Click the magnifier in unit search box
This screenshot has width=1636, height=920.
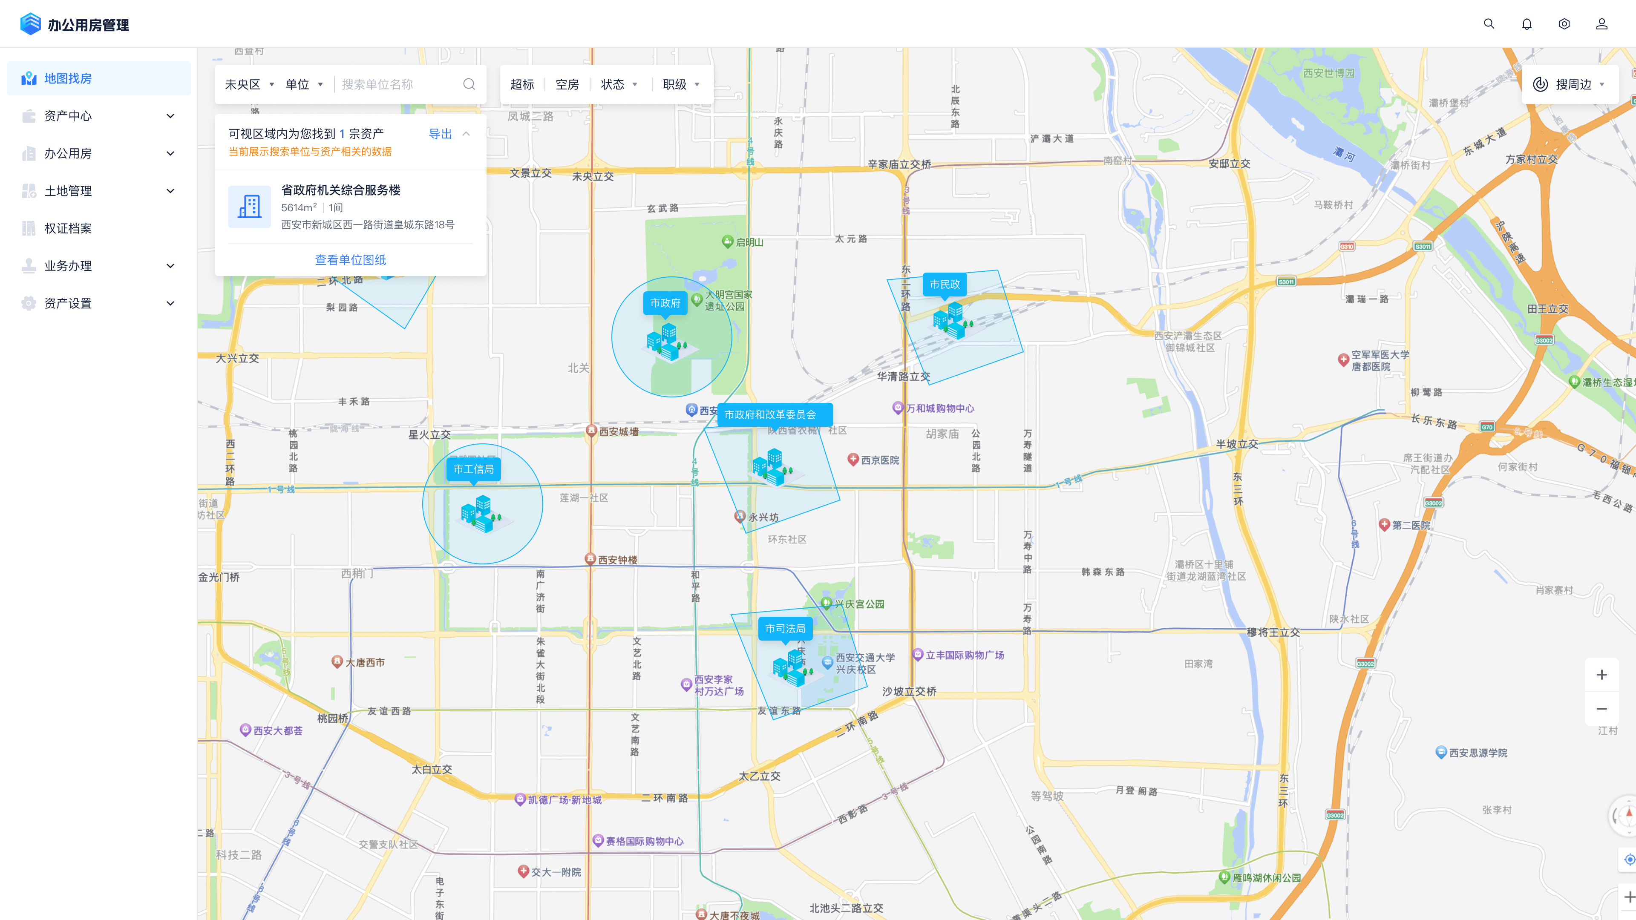pyautogui.click(x=469, y=84)
